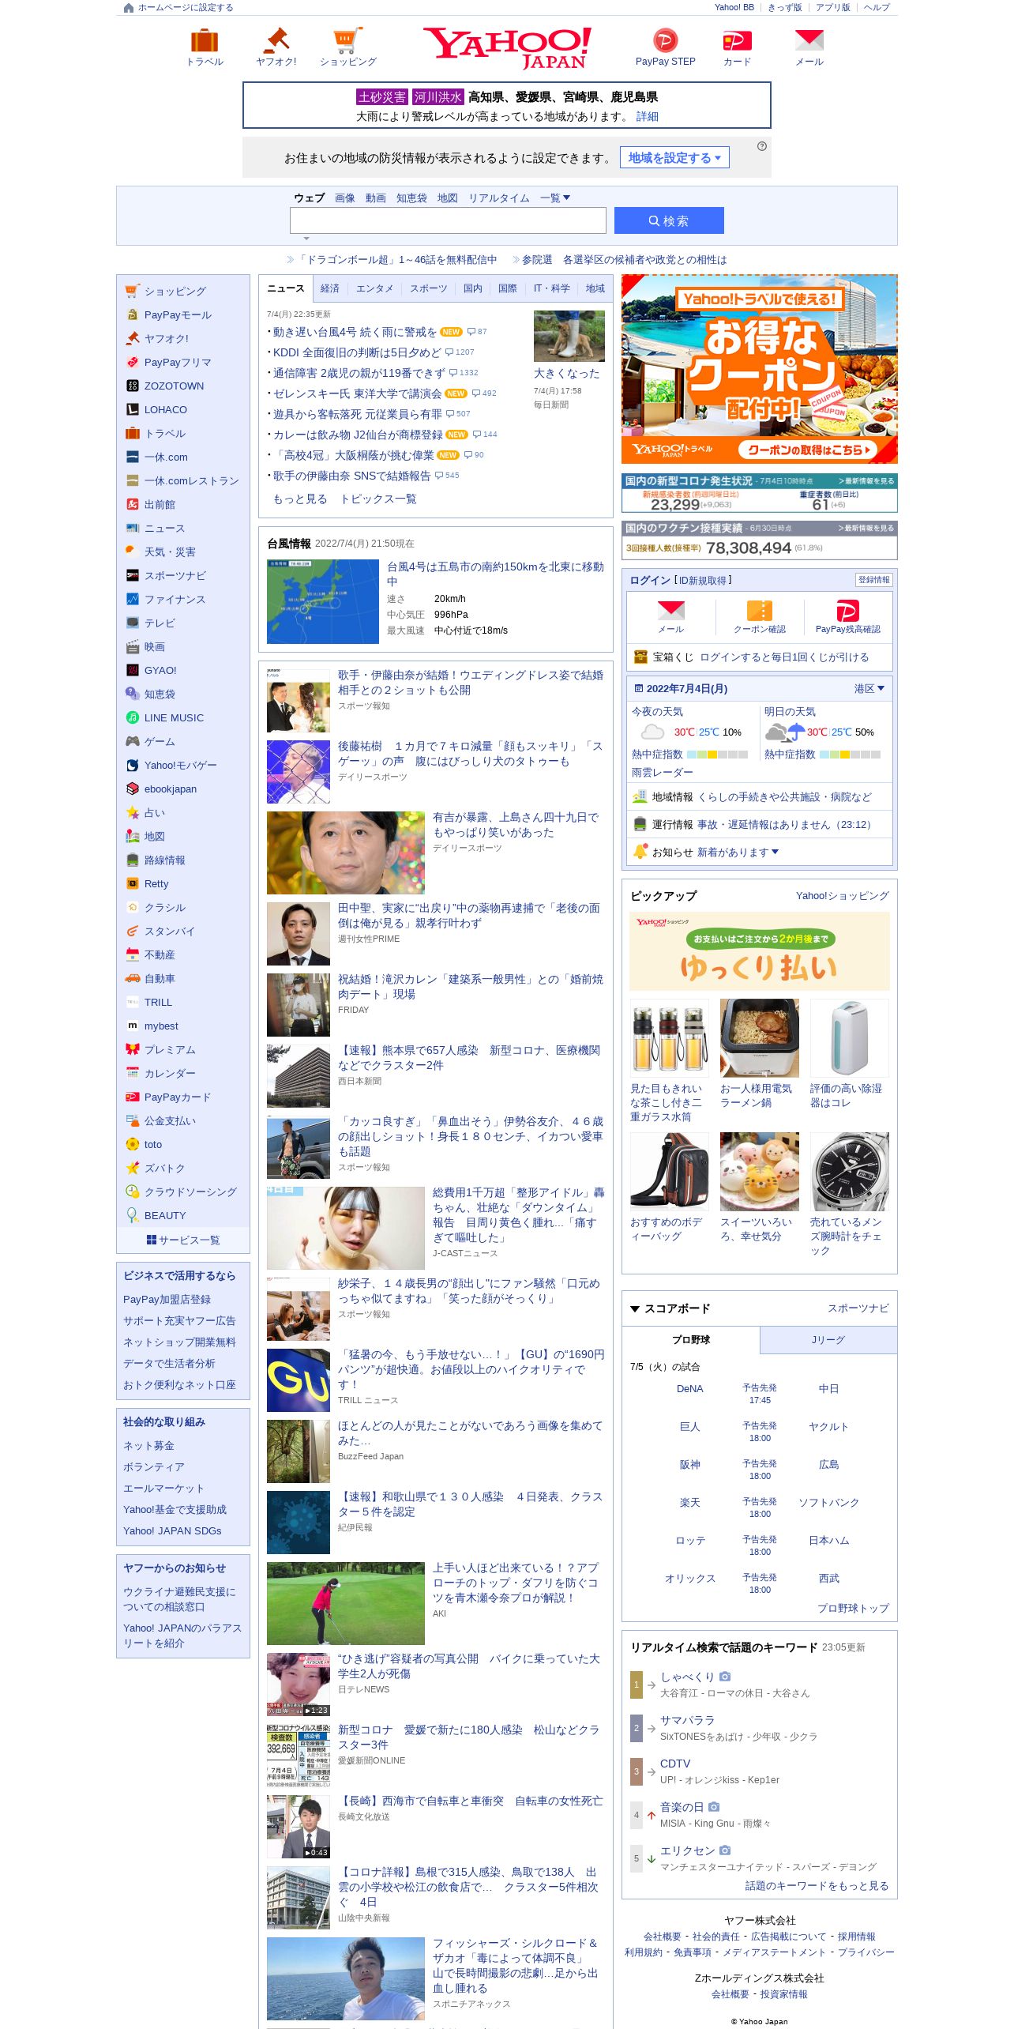Image resolution: width=1014 pixels, height=2029 pixels.
Task: Click the 登録情報 button
Action: [x=873, y=580]
